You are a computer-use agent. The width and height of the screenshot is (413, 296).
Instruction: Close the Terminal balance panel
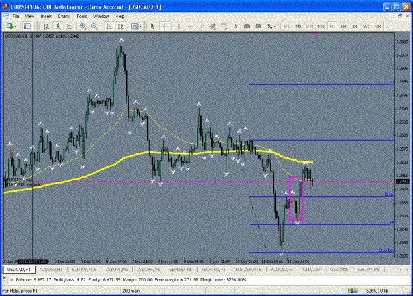pyautogui.click(x=4, y=277)
